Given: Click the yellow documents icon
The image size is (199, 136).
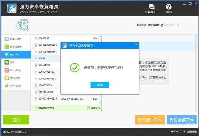Looking at the screenshot, I should (7, 78).
